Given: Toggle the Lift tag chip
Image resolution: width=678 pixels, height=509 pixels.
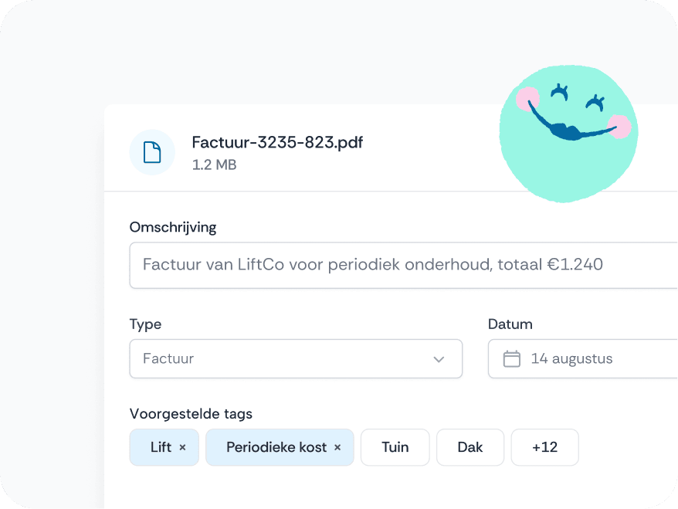Looking at the screenshot, I should coord(160,447).
